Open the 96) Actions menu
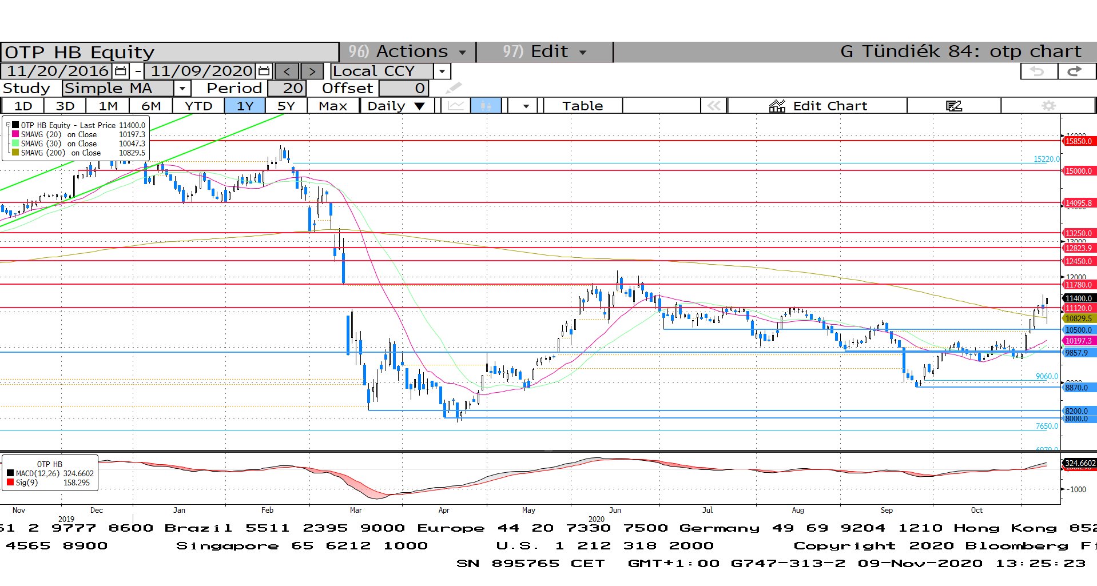This screenshot has height=586, width=1097. point(407,51)
